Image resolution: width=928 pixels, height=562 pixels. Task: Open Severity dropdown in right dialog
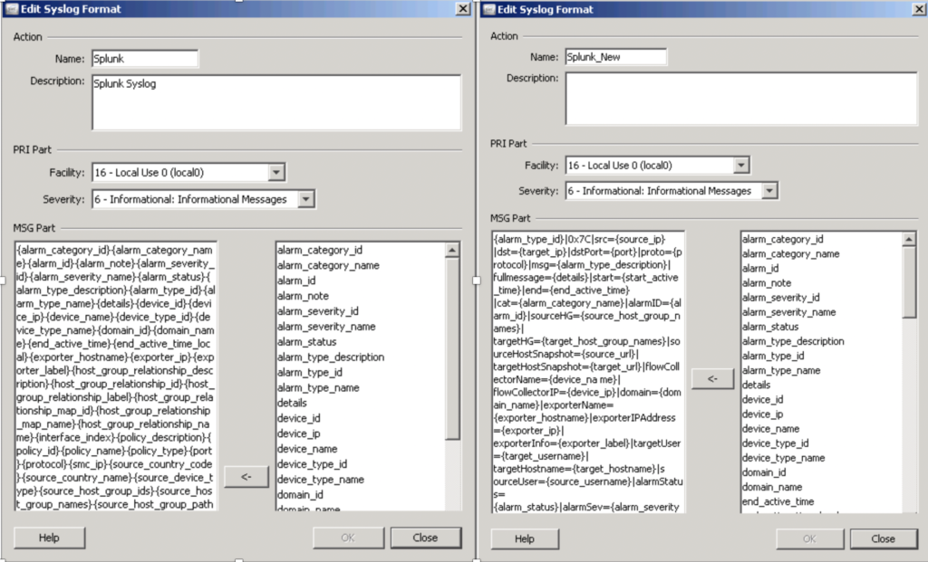(x=770, y=191)
